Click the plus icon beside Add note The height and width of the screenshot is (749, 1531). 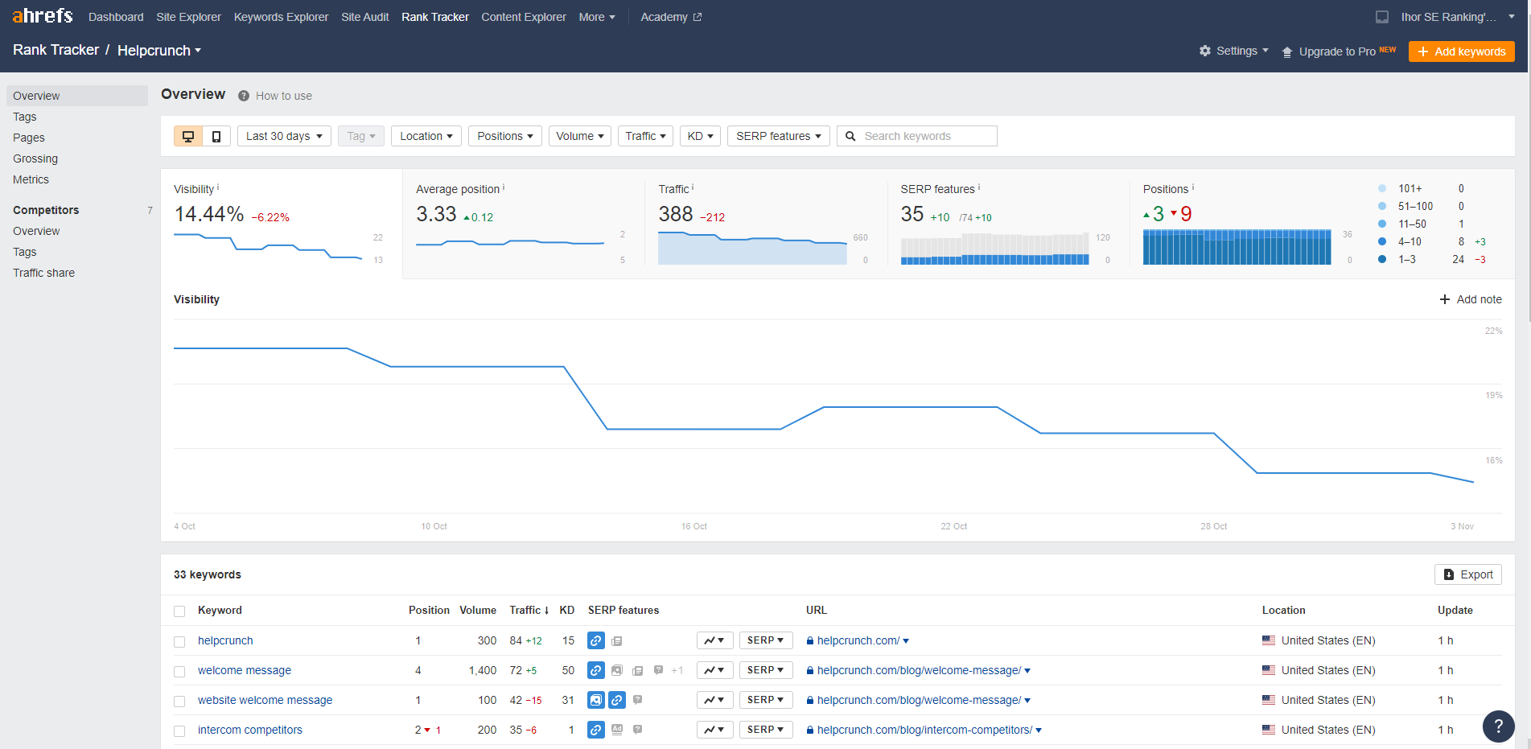[x=1445, y=299]
